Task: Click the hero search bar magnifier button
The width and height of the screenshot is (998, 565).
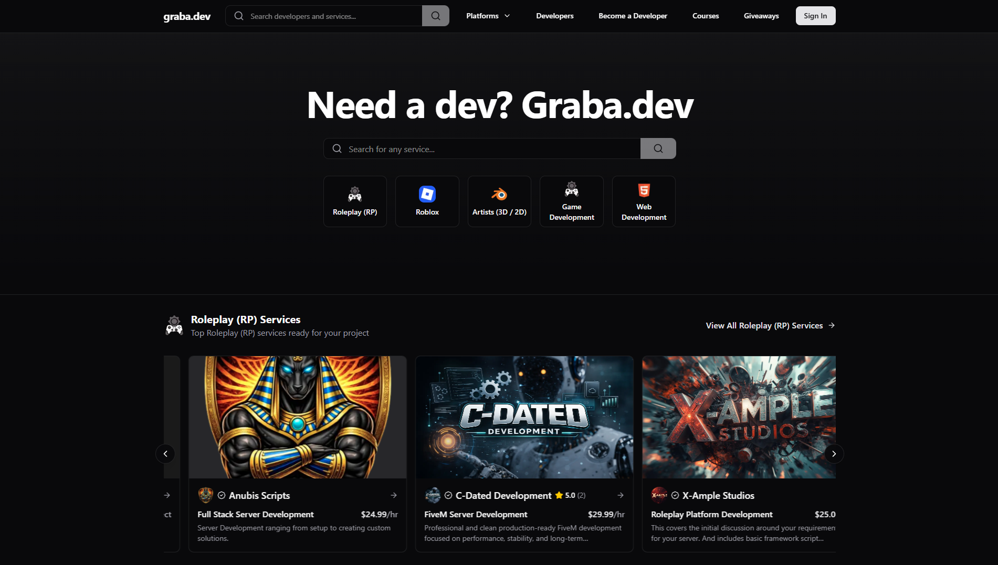Action: [x=658, y=148]
